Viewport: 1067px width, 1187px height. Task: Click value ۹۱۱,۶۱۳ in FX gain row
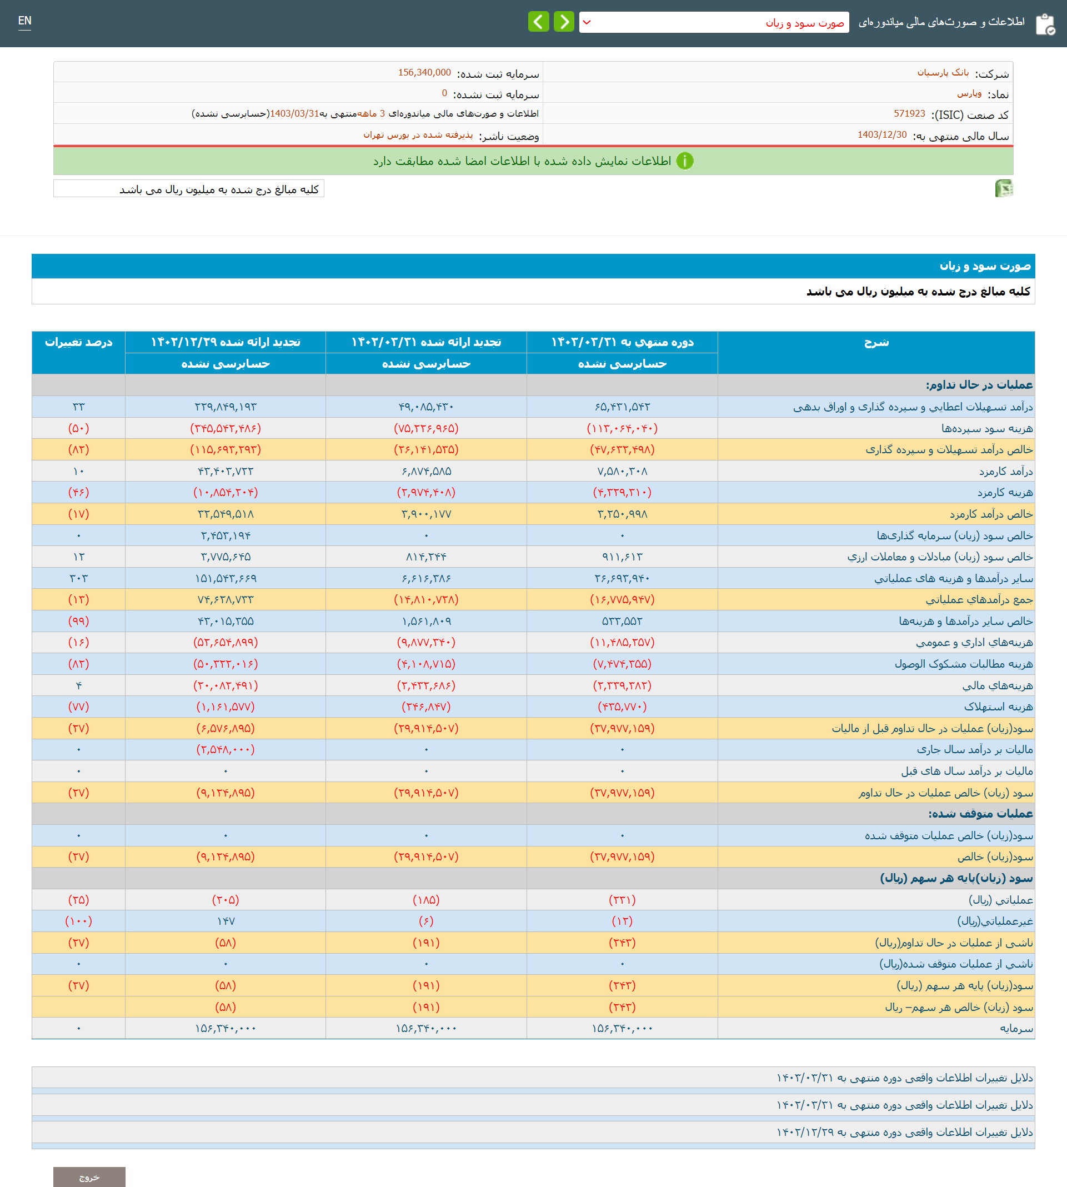(x=622, y=557)
